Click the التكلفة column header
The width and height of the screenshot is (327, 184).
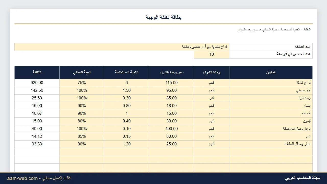(x=37, y=73)
